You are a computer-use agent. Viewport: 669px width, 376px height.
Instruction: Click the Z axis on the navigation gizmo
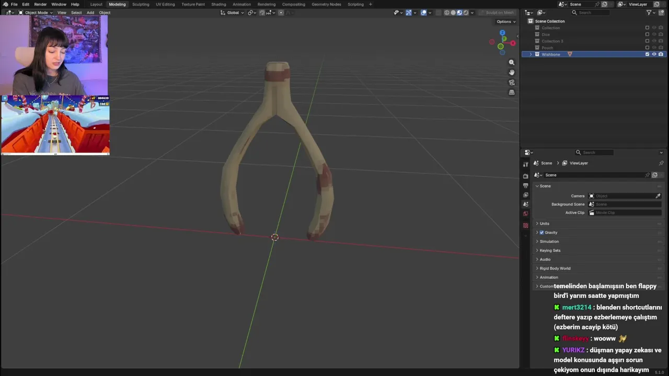click(x=502, y=32)
